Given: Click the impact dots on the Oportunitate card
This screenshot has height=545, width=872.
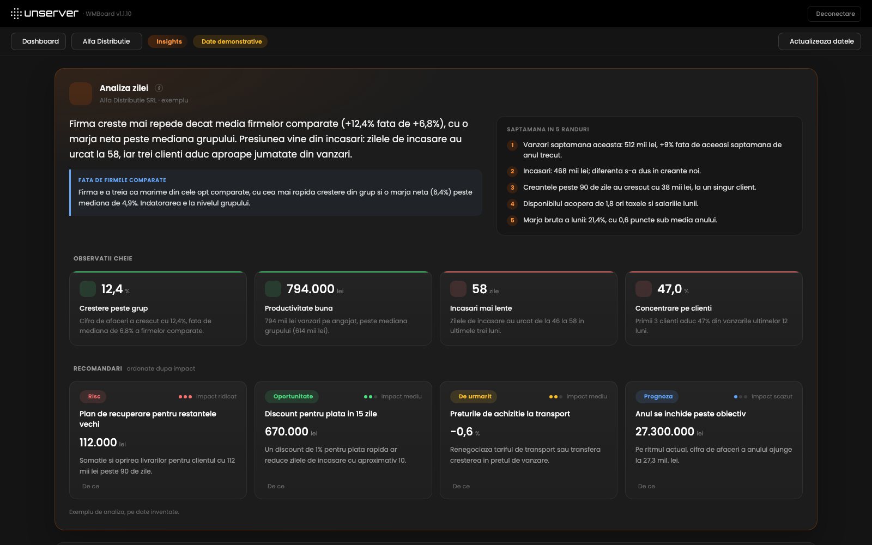Looking at the screenshot, I should (371, 397).
